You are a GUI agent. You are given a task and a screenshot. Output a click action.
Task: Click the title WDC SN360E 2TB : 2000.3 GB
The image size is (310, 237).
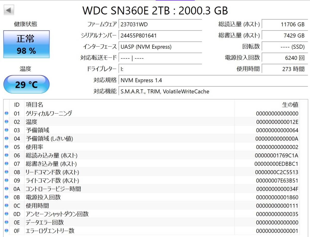click(155, 11)
